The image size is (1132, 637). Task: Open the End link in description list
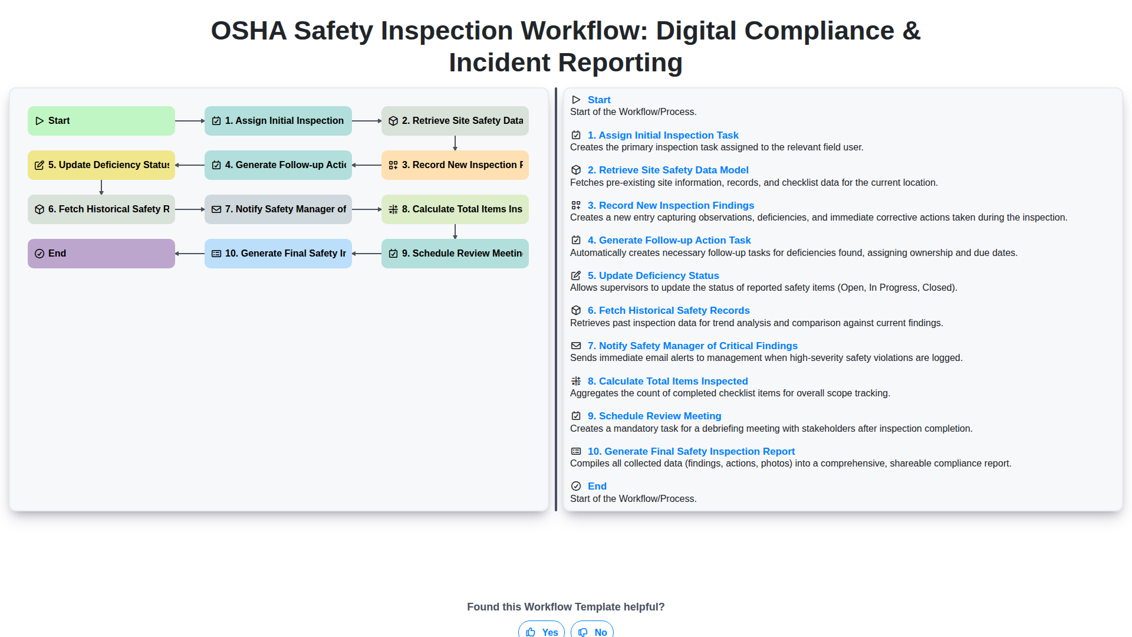(x=597, y=486)
